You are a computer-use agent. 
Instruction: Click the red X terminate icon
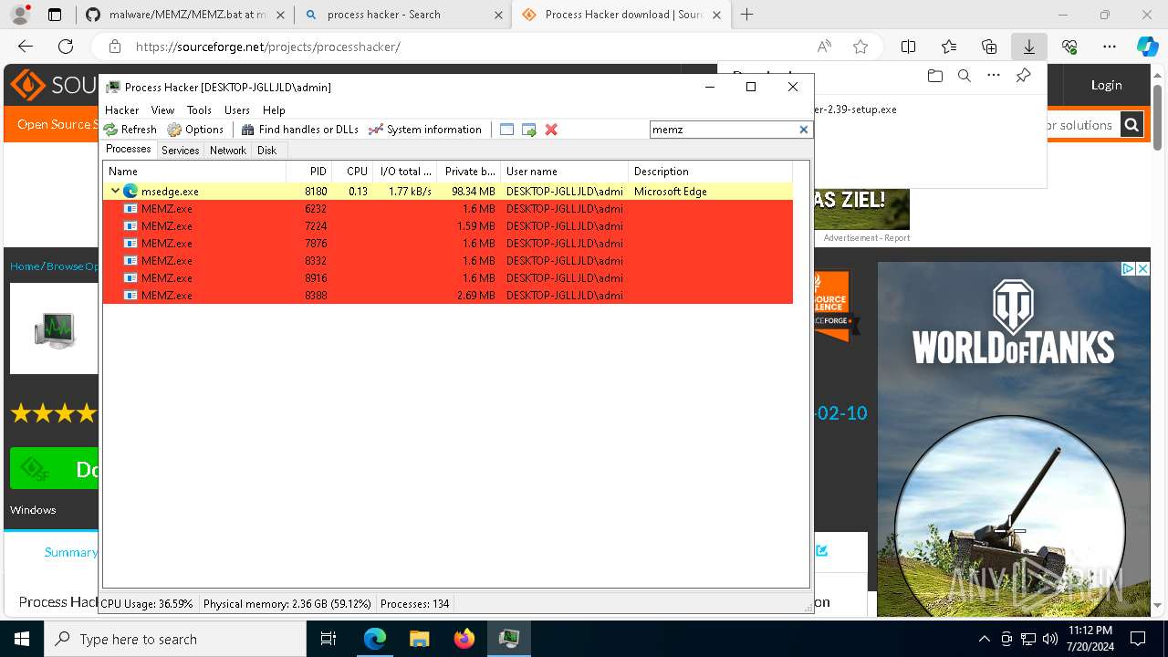(551, 130)
